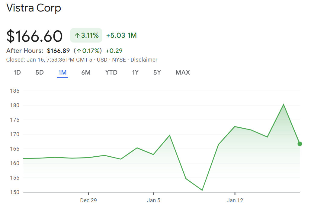Select the 5D time range tab

[x=39, y=72]
